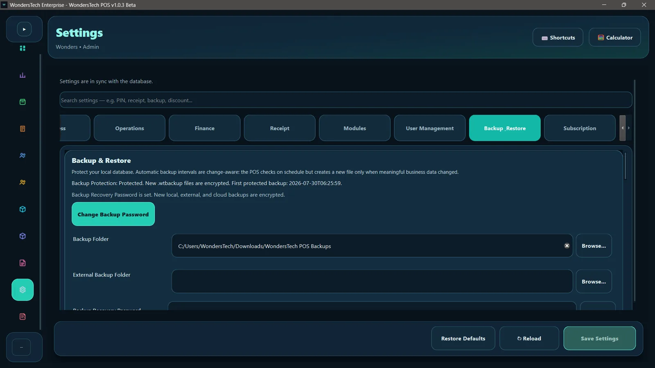Click the ellipsis button at sidebar bottom
655x368 pixels.
tap(21, 347)
